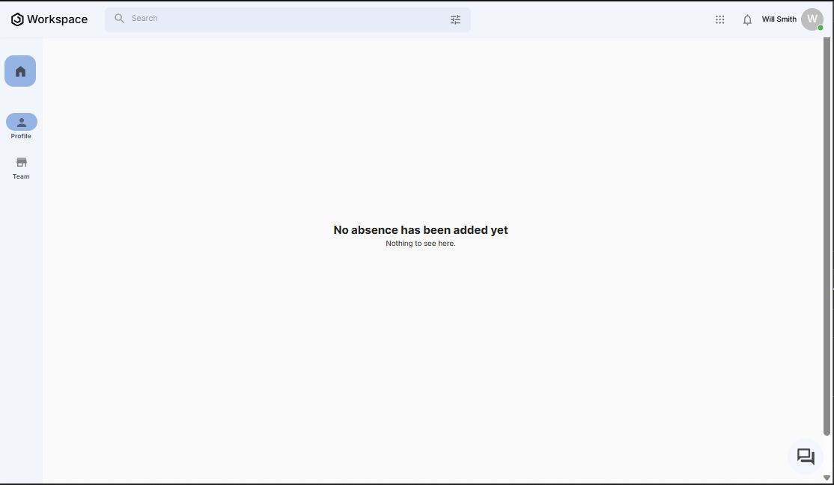
Task: Click the Workspace brand name text
Action: click(58, 19)
